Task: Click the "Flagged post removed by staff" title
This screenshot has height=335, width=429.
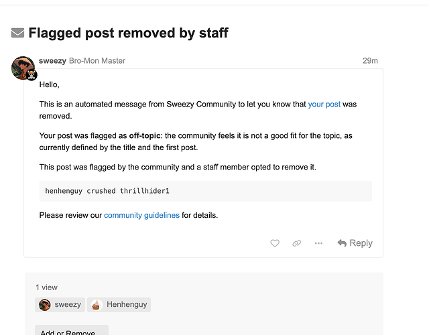Action: (128, 32)
